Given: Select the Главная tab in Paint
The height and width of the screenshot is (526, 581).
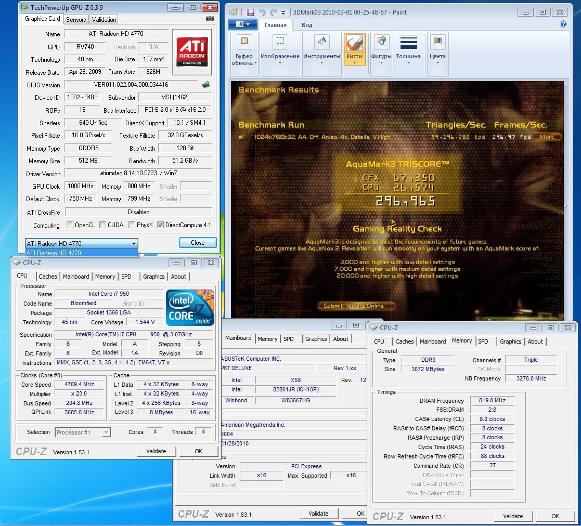Looking at the screenshot, I should (275, 25).
